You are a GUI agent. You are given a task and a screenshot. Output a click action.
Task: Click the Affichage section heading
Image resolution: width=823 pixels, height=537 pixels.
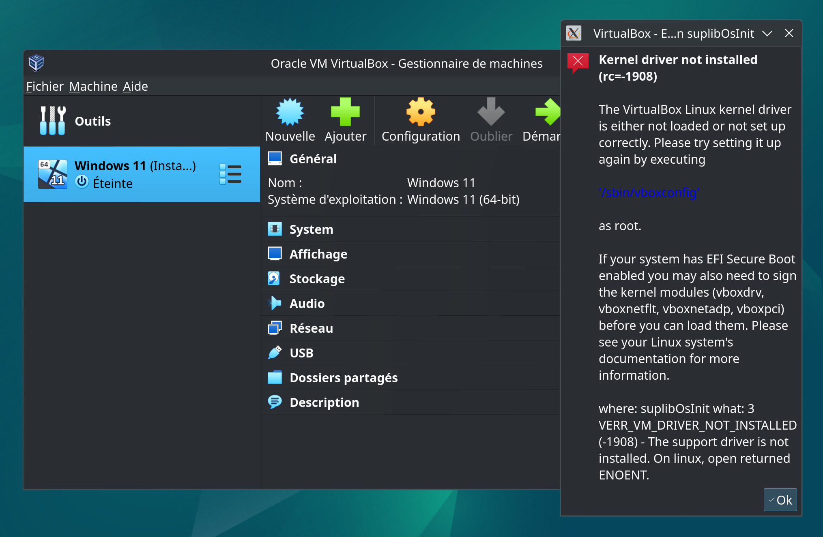pos(318,254)
